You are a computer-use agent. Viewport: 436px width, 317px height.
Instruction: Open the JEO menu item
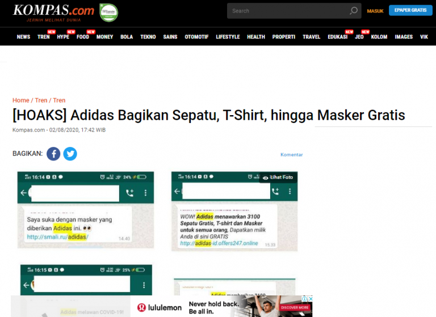click(359, 37)
